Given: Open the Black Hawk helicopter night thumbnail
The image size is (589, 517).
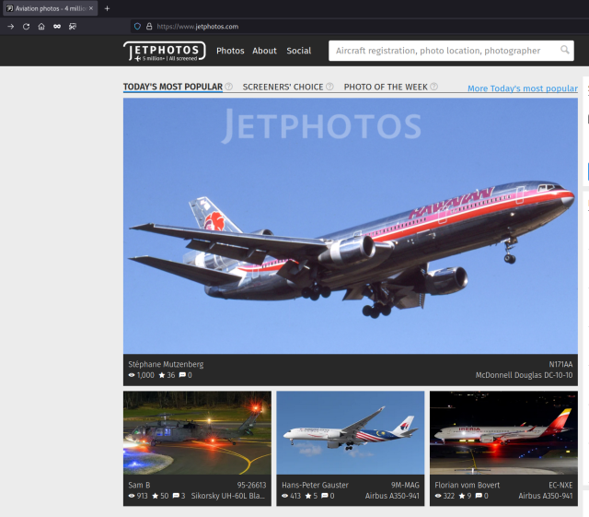Looking at the screenshot, I should (x=197, y=433).
